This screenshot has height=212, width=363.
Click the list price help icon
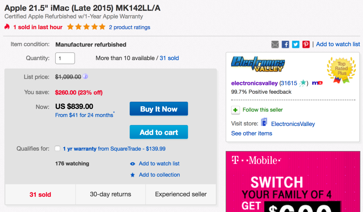[85, 77]
